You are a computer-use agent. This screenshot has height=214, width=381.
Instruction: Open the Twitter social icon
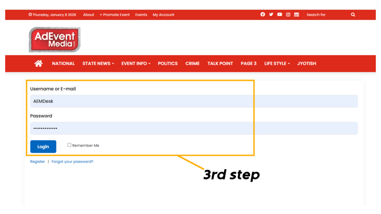[x=271, y=14]
